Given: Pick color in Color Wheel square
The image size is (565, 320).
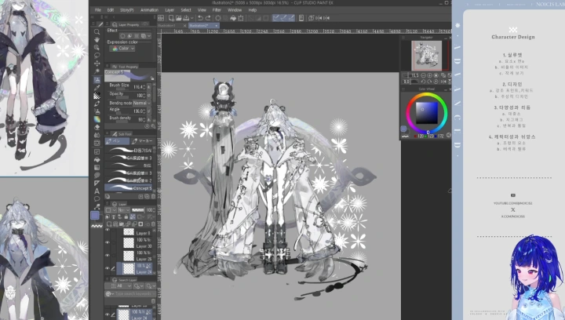Looking at the screenshot, I should 427,113.
